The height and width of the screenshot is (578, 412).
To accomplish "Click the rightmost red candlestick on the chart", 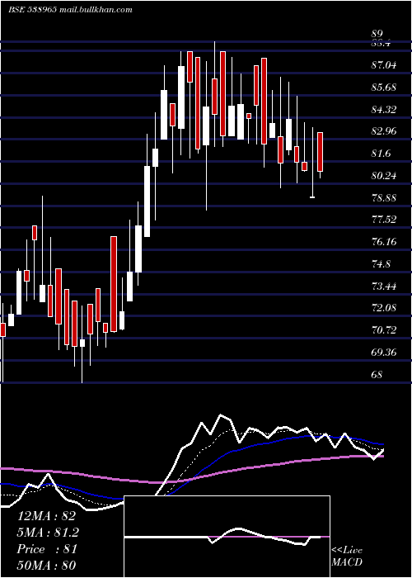I will pos(321,152).
